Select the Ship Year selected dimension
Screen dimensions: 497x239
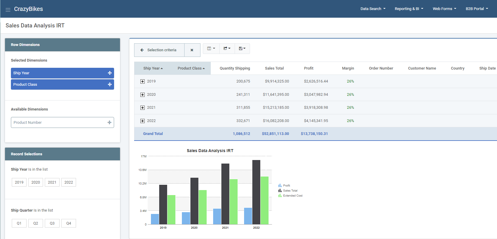click(x=62, y=73)
